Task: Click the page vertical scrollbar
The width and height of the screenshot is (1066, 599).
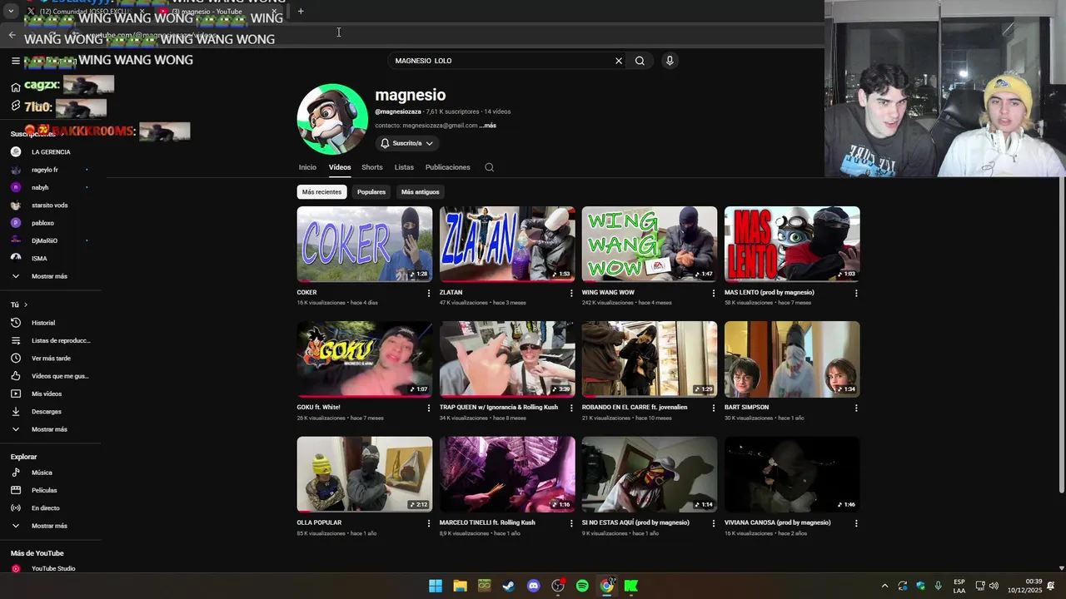Action: click(1060, 333)
